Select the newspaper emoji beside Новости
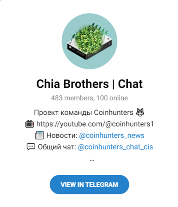 coord(39,135)
